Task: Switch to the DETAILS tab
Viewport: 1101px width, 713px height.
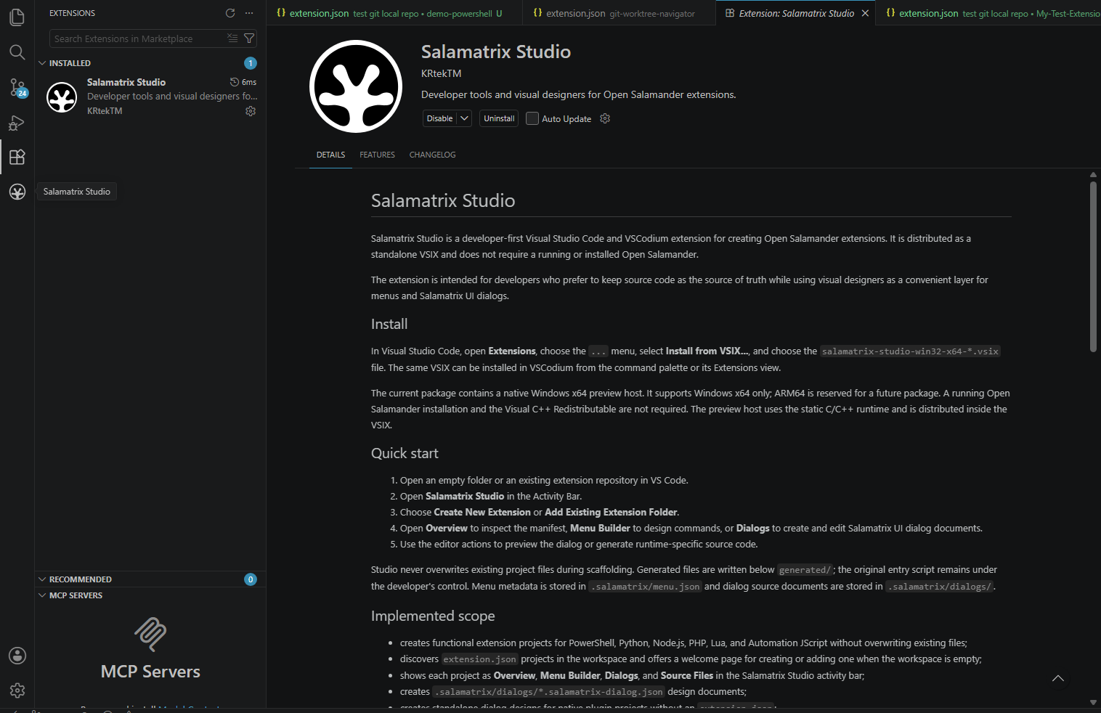Action: pyautogui.click(x=330, y=155)
